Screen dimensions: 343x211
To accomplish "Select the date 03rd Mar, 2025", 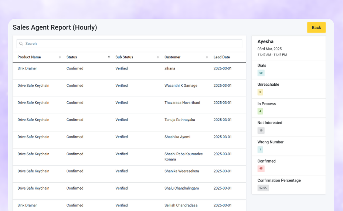I will [x=269, y=49].
